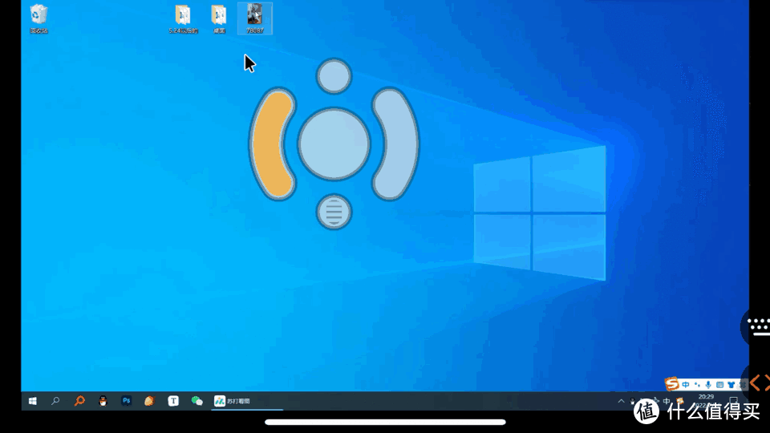Open the white T app in taskbar

coord(172,401)
